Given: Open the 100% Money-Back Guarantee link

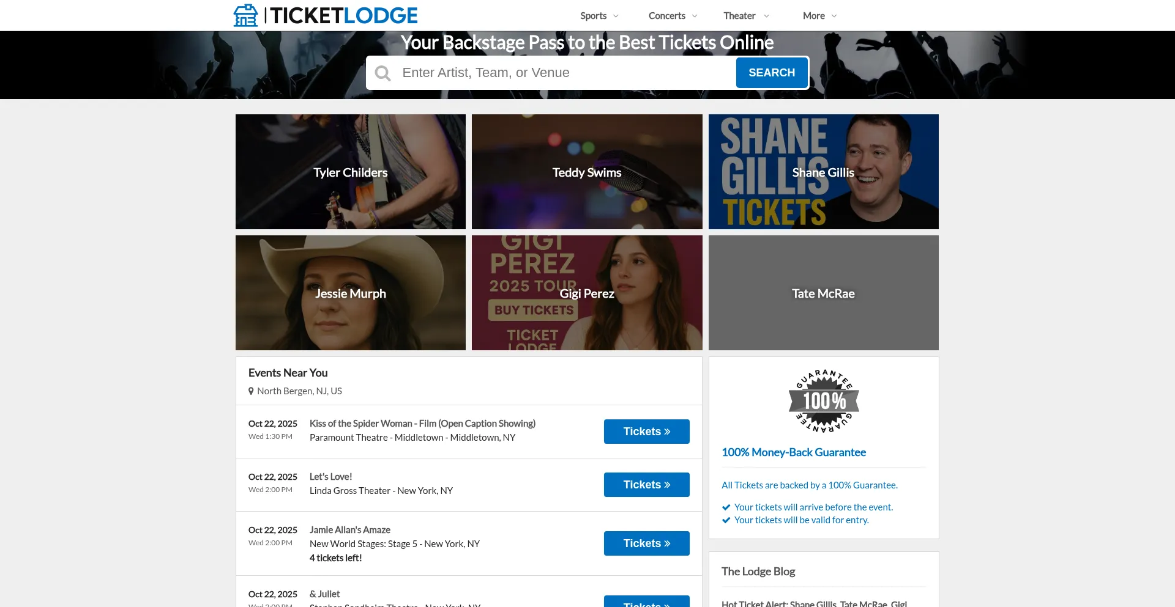Looking at the screenshot, I should pyautogui.click(x=794, y=452).
